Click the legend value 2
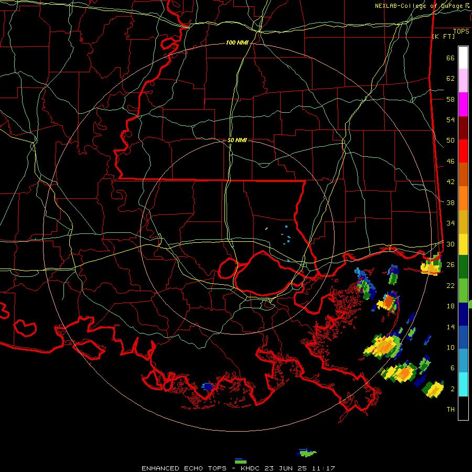The height and width of the screenshot is (472, 472). tap(452, 389)
